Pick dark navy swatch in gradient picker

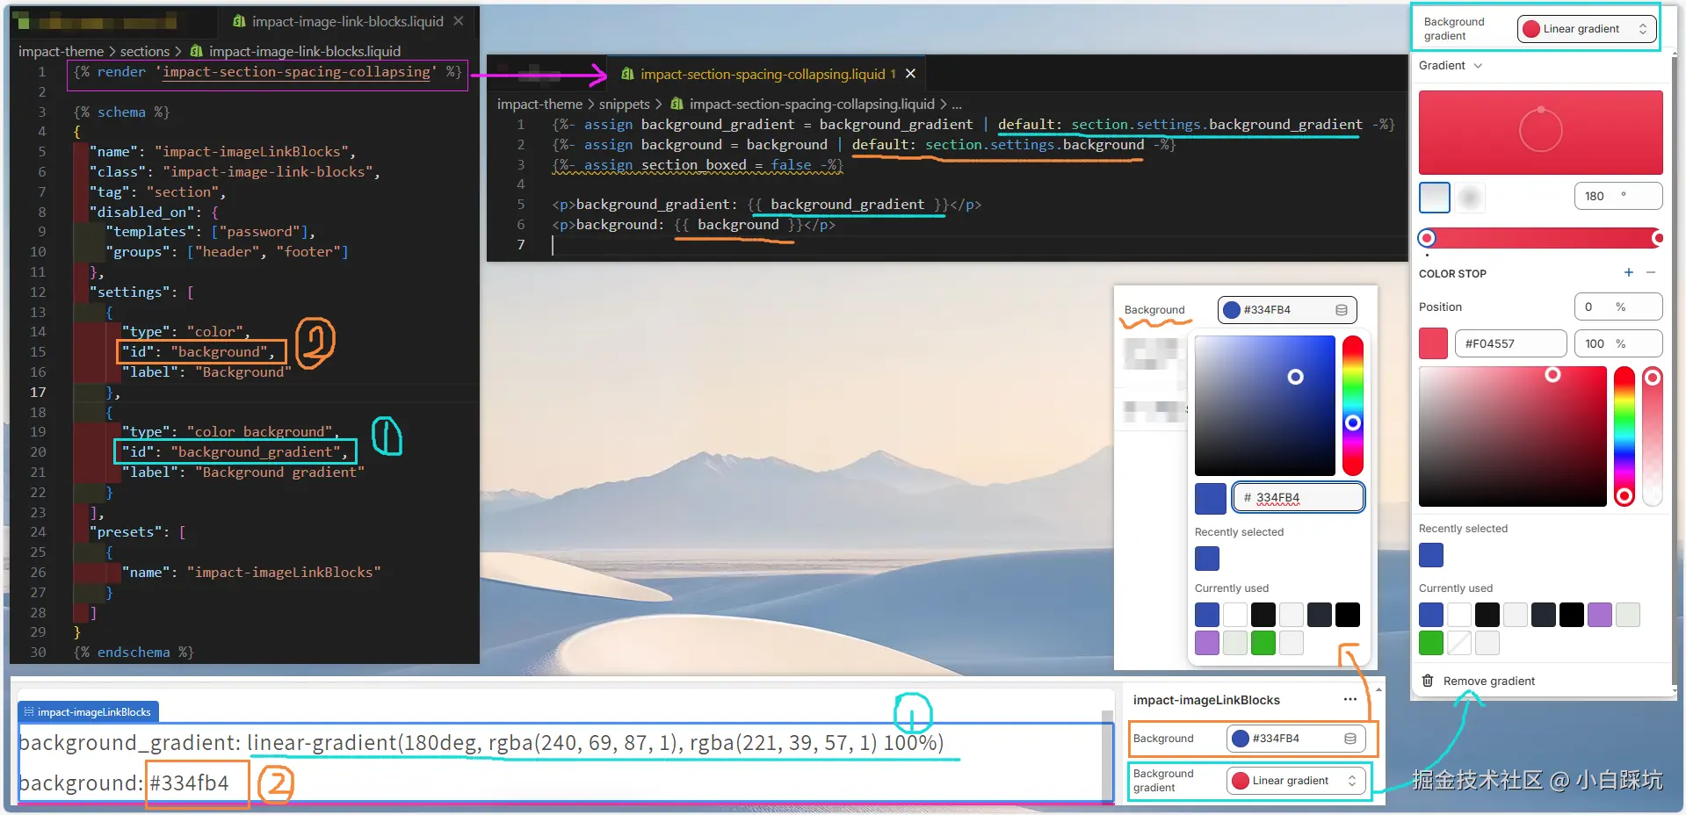(x=1544, y=615)
